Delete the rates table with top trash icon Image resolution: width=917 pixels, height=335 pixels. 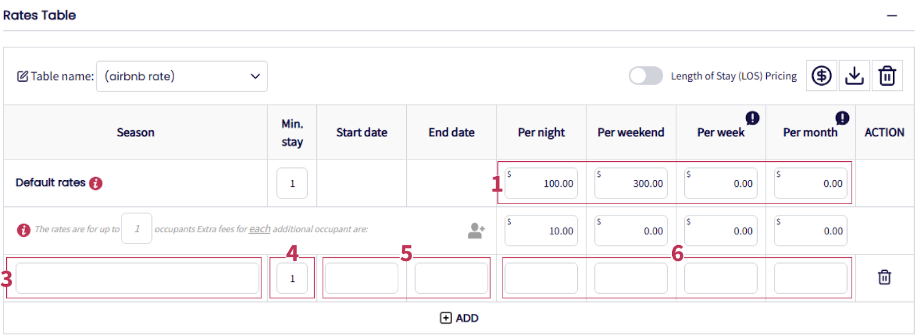(887, 75)
